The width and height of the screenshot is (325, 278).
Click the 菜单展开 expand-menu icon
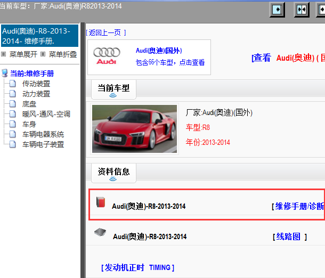click(3, 54)
